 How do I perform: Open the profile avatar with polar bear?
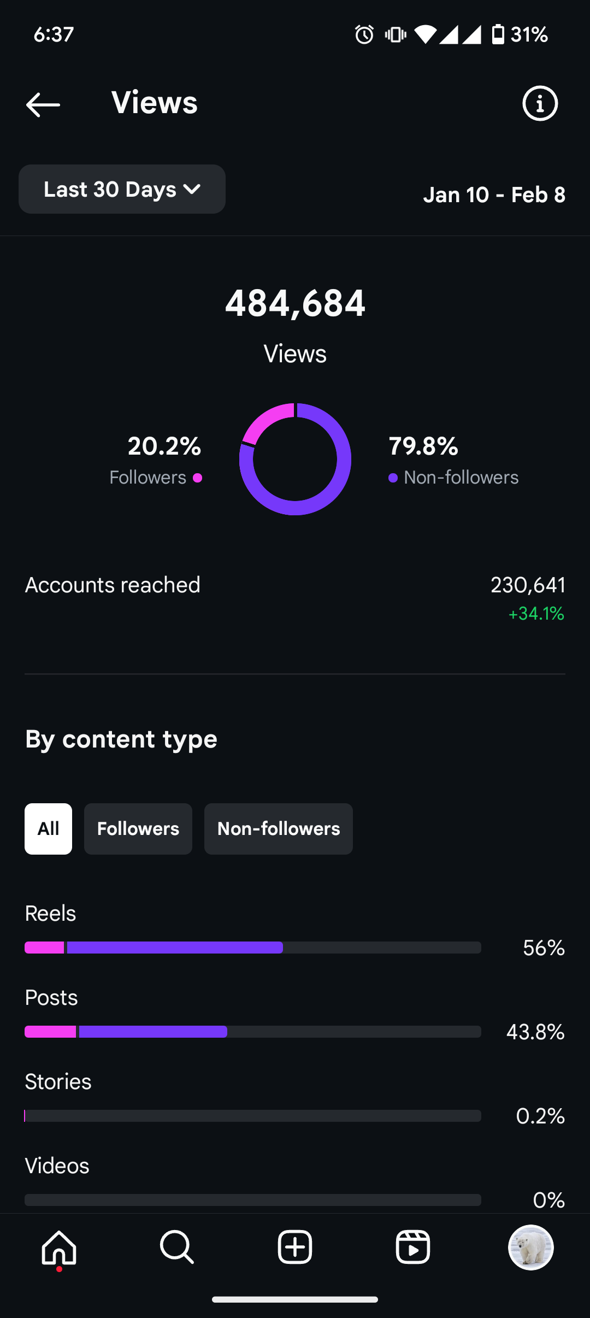[531, 1248]
